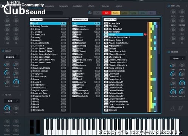Viewport: 188px width, 136px height.
Task: Click the modulation wheel
Action: pos(38,127)
